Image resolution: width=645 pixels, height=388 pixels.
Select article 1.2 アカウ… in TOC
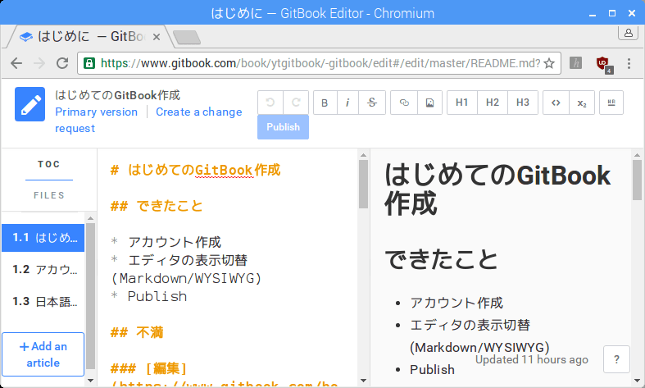tap(43, 270)
